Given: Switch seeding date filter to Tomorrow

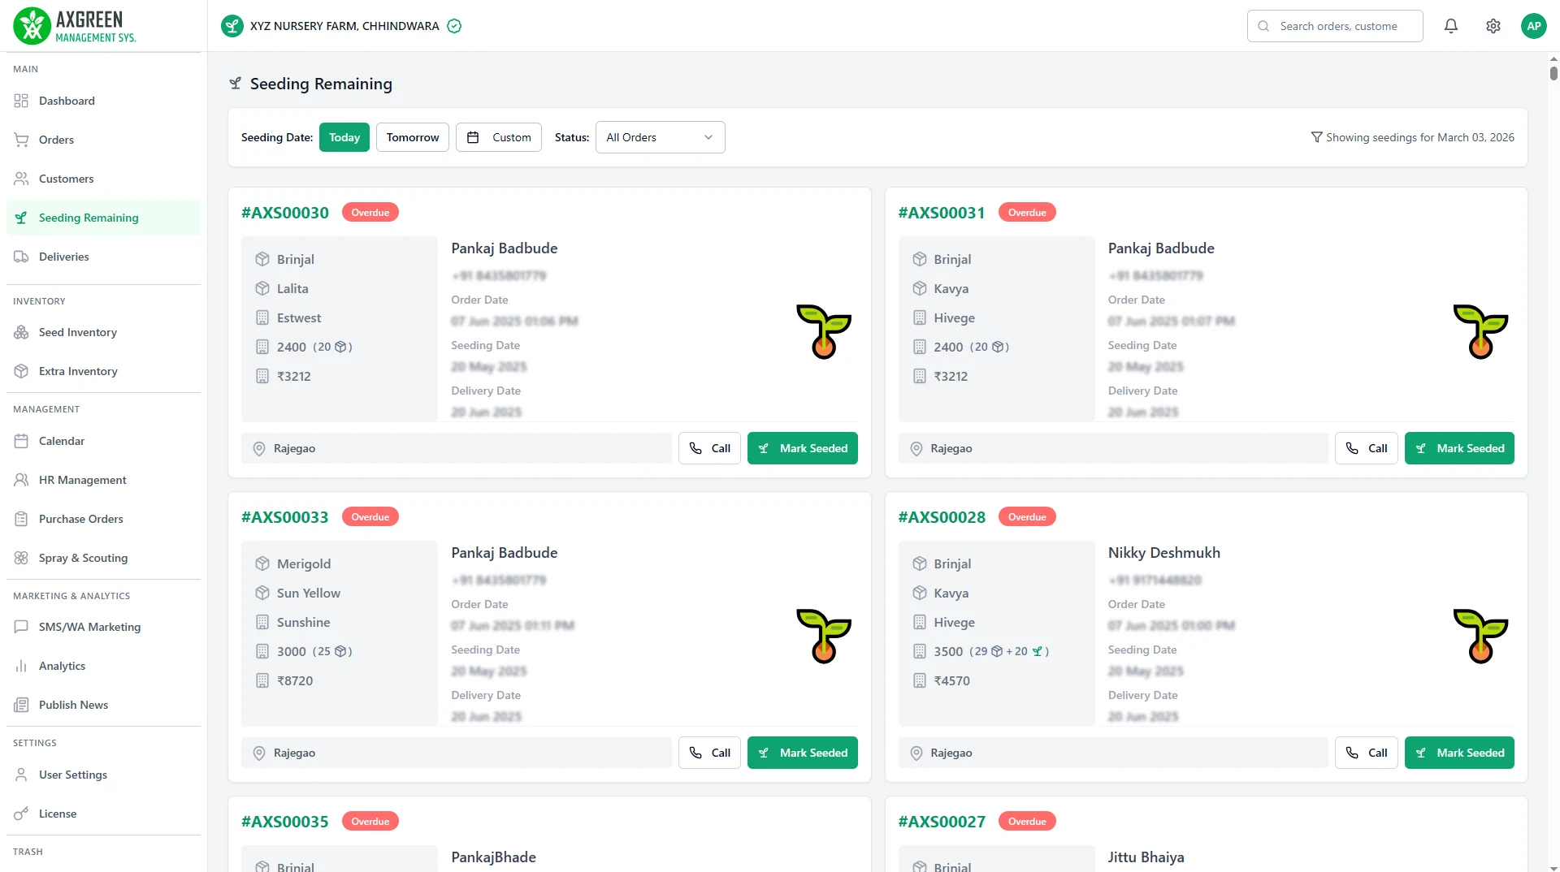Looking at the screenshot, I should (412, 137).
